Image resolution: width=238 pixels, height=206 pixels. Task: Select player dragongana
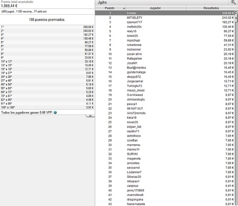tap(135, 200)
